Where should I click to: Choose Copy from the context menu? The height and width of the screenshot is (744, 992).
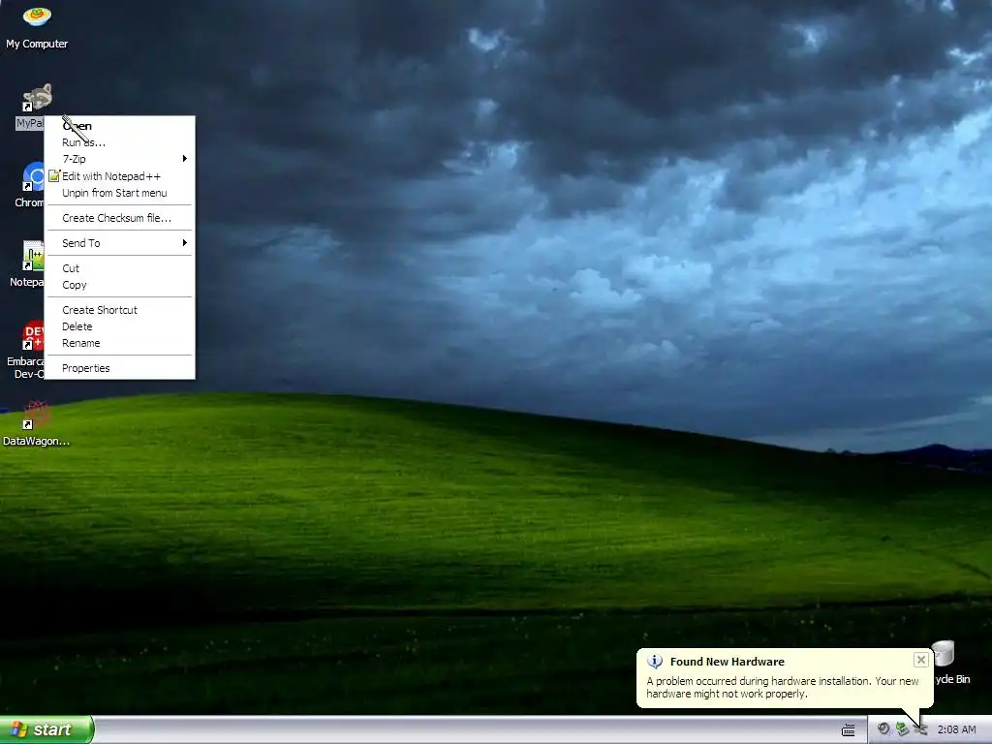coord(119,286)
